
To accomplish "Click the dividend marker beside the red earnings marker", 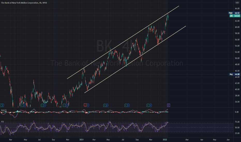I will coord(88,105).
